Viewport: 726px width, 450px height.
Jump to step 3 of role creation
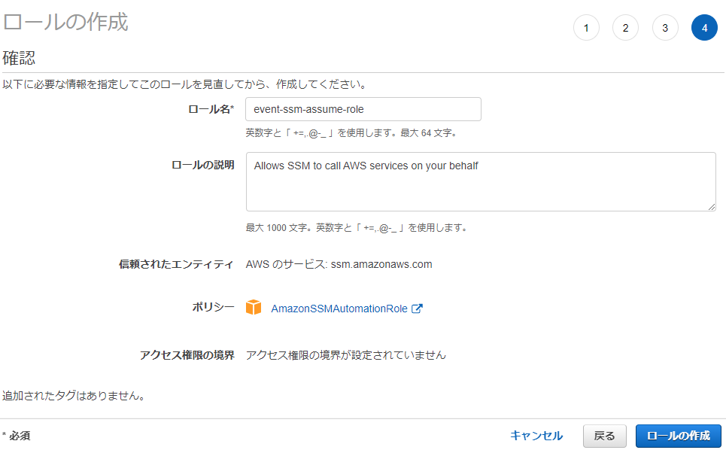[665, 26]
